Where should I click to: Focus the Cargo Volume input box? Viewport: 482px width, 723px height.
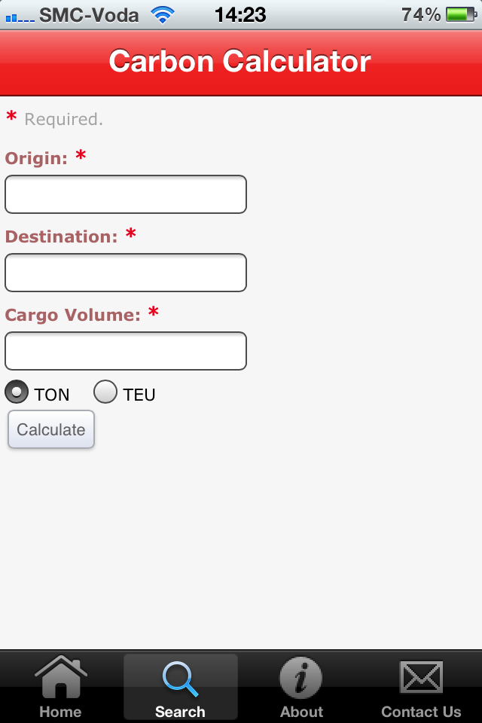pos(126,351)
